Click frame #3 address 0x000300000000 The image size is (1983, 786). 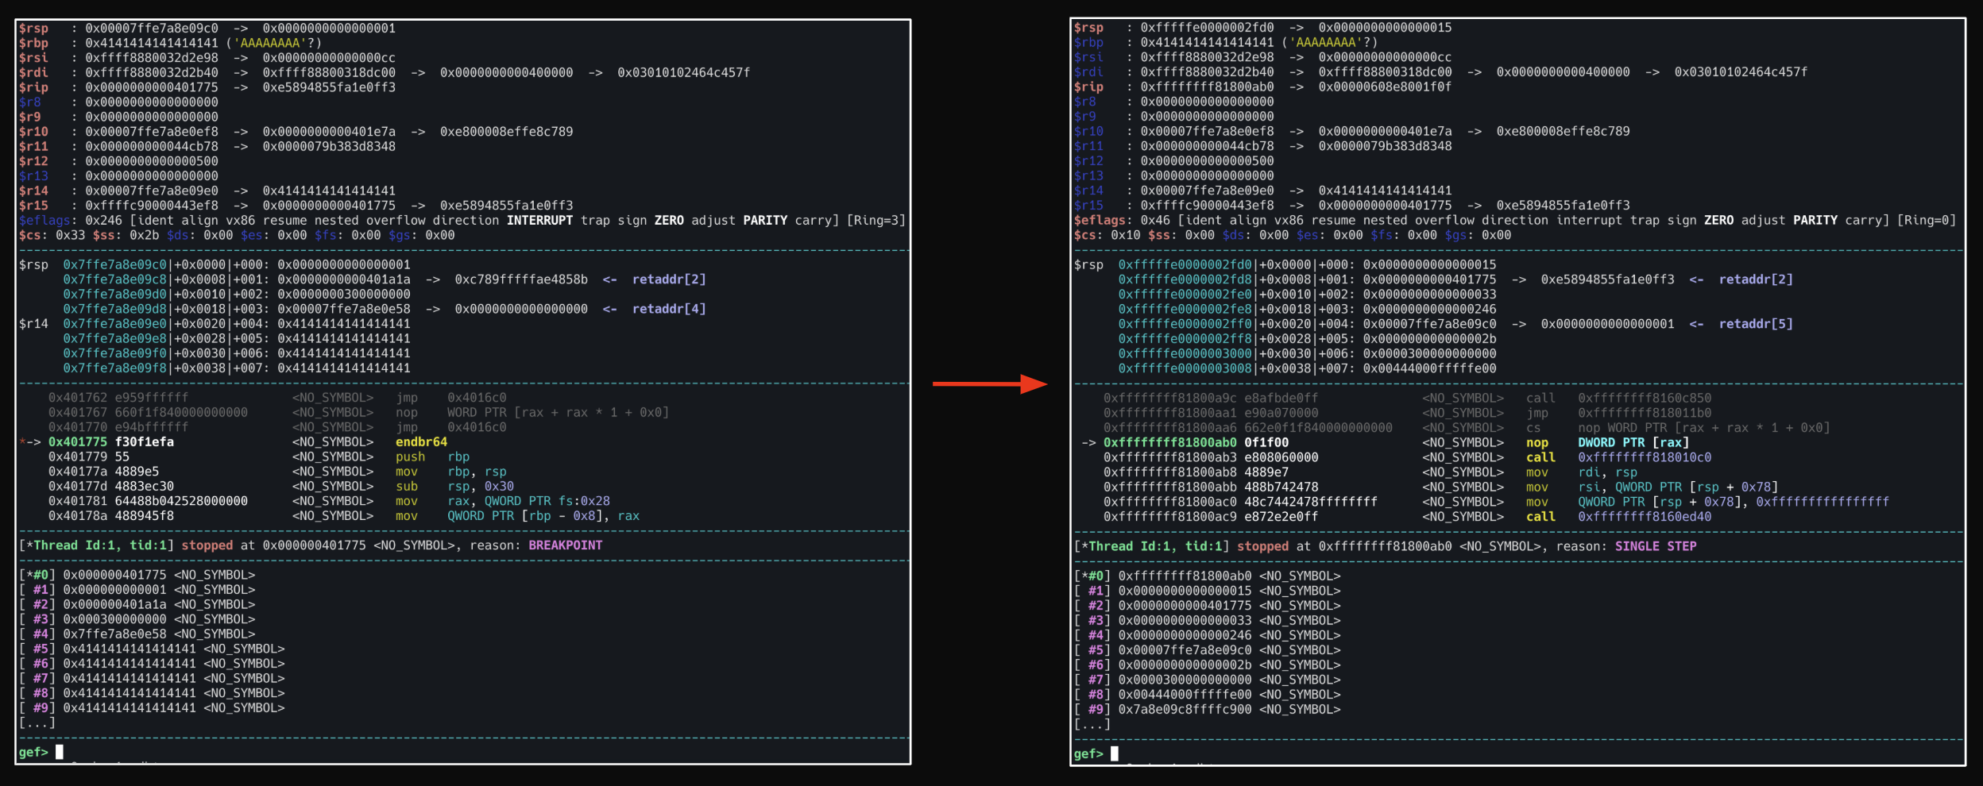click(115, 619)
